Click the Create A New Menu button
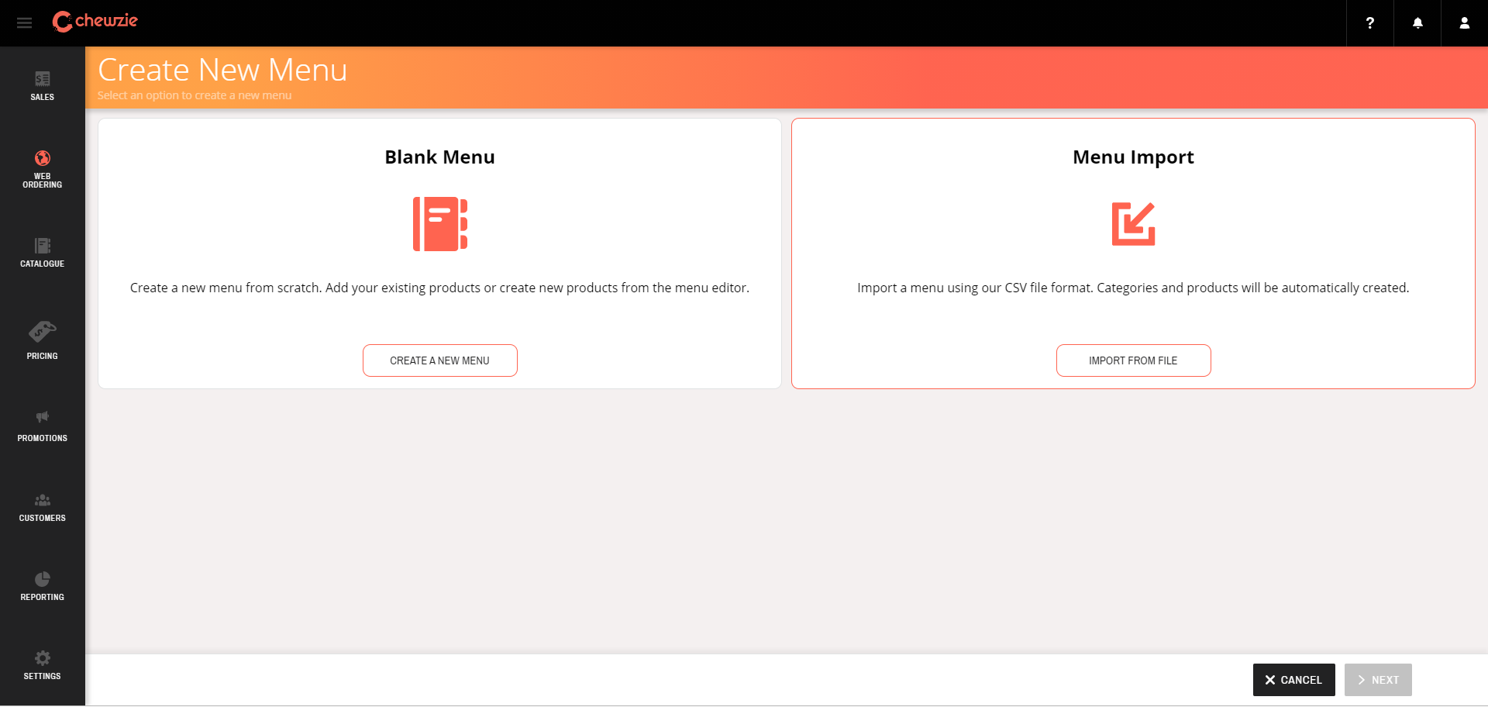This screenshot has width=1488, height=707. (x=439, y=360)
